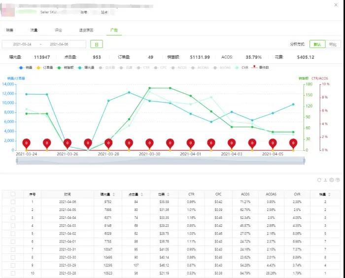
Task: Click the help question mark icon
Action: 338,180
